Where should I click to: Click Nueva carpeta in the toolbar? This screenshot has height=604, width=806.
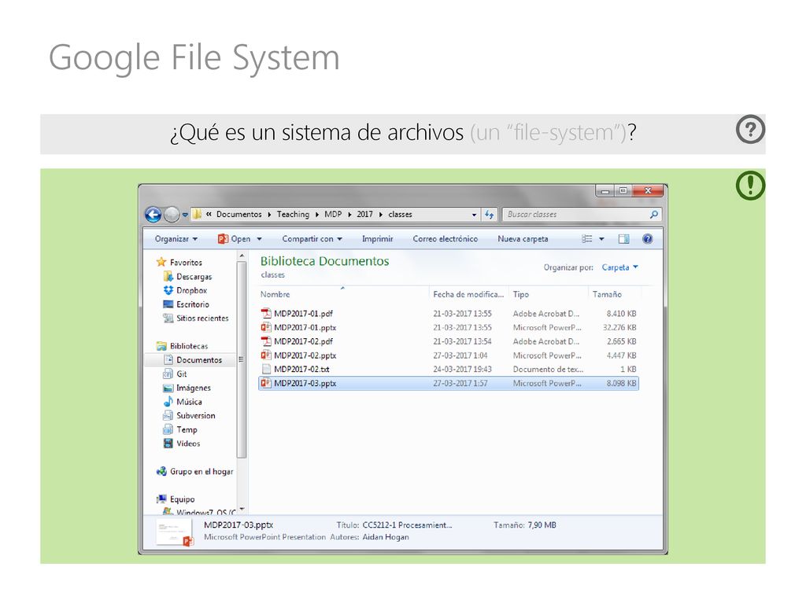point(523,239)
